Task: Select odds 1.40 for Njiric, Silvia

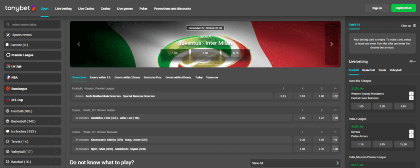Action: (302, 149)
